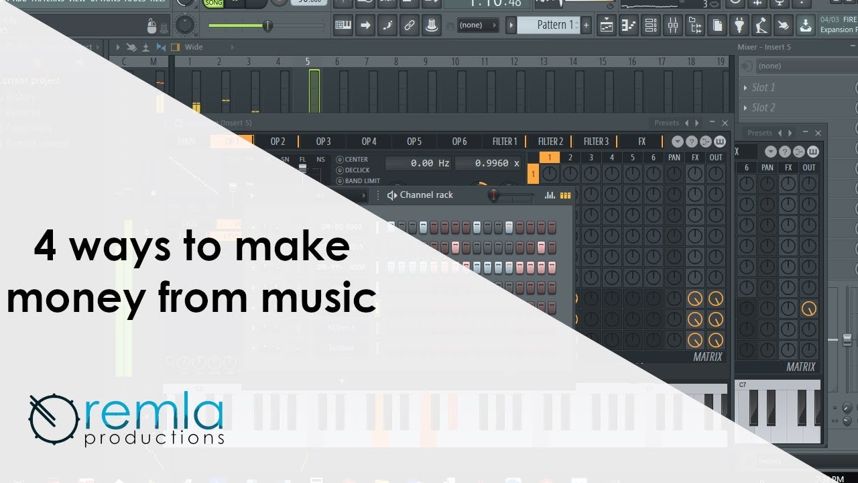This screenshot has width=858, height=483.
Task: Select next preset in front Sytrus
Action: [697, 123]
